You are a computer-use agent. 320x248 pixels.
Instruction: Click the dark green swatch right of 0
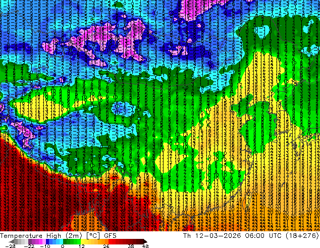65,241
